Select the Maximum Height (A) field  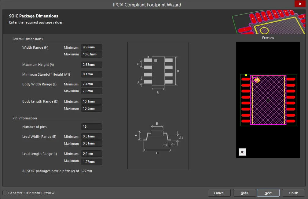[92, 65]
